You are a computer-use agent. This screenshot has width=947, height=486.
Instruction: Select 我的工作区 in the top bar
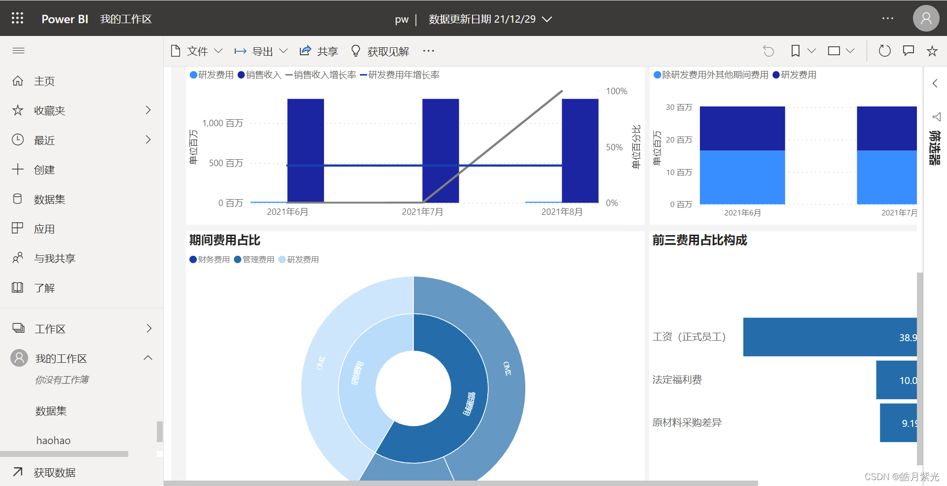click(126, 19)
